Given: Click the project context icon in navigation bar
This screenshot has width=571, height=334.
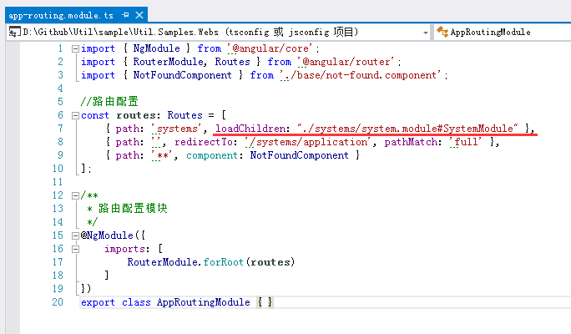Looking at the screenshot, I should pyautogui.click(x=14, y=32).
